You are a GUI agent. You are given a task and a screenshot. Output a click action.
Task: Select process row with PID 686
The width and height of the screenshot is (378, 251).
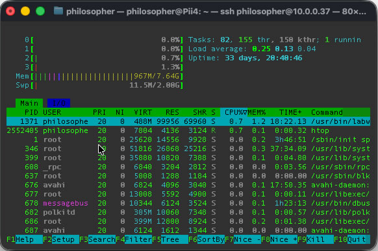188,221
